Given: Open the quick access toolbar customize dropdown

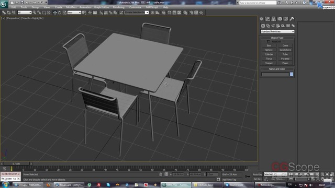Looking at the screenshot, I should click(x=46, y=3).
